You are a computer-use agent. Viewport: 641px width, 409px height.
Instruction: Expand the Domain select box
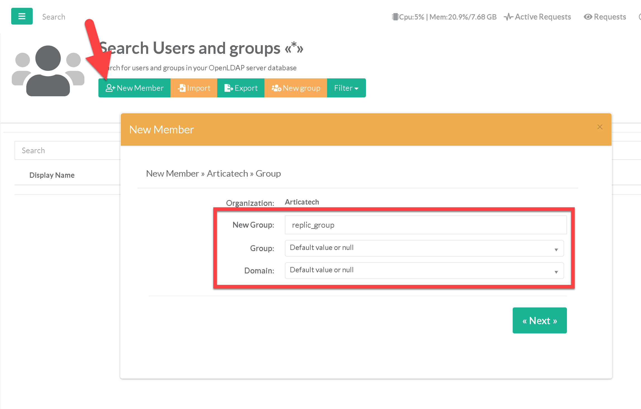(x=424, y=271)
